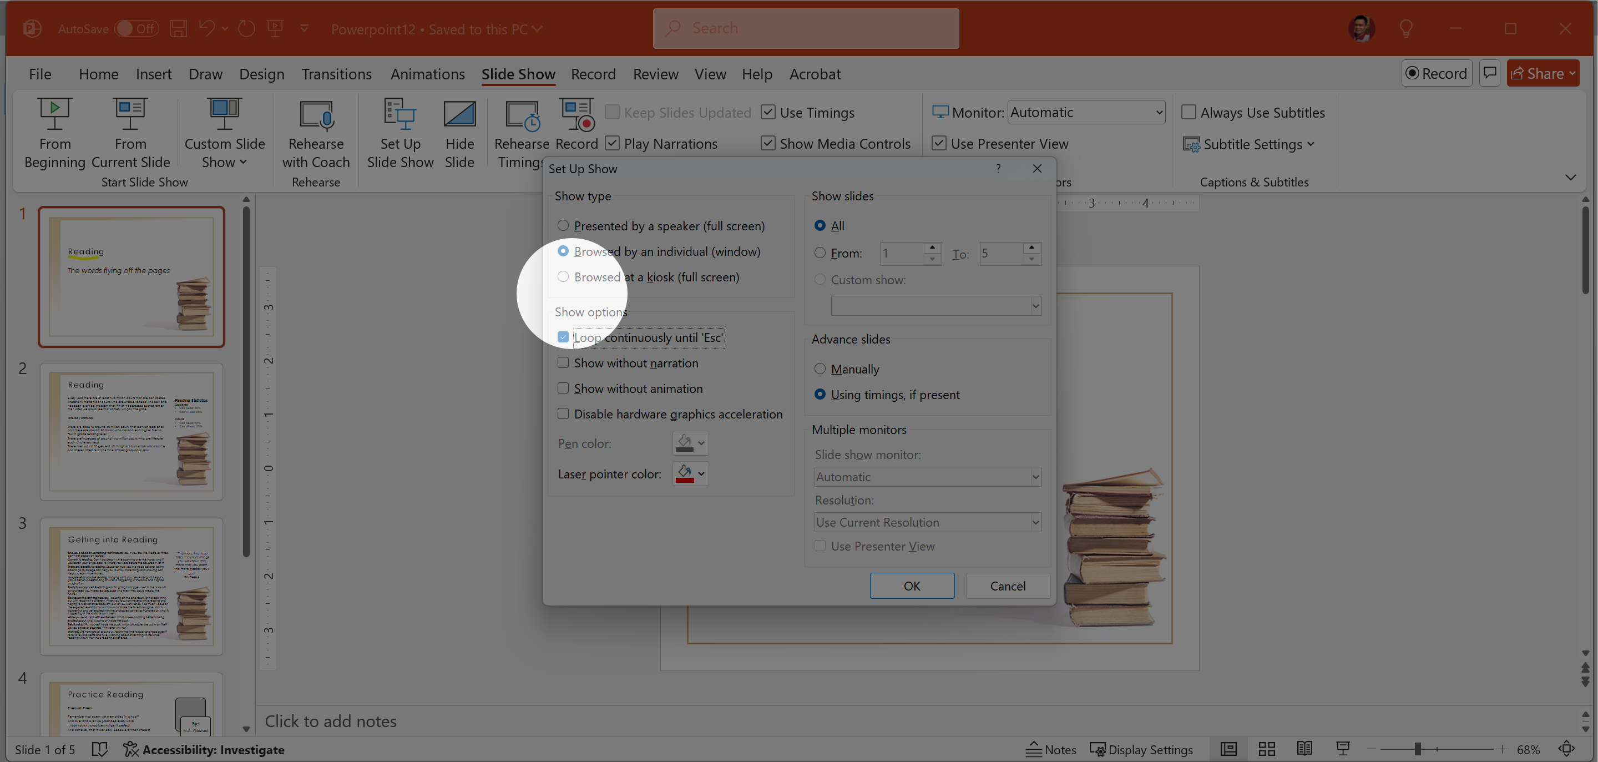Open the Transitions ribbon tab
This screenshot has width=1598, height=762.
336,74
